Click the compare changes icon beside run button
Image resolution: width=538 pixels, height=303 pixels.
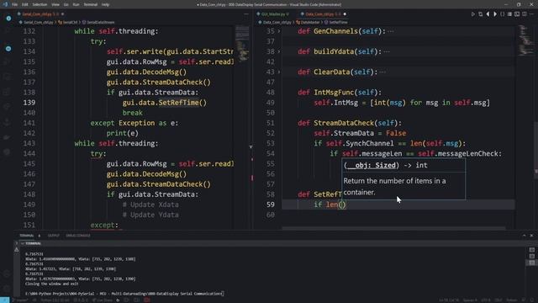click(480, 14)
